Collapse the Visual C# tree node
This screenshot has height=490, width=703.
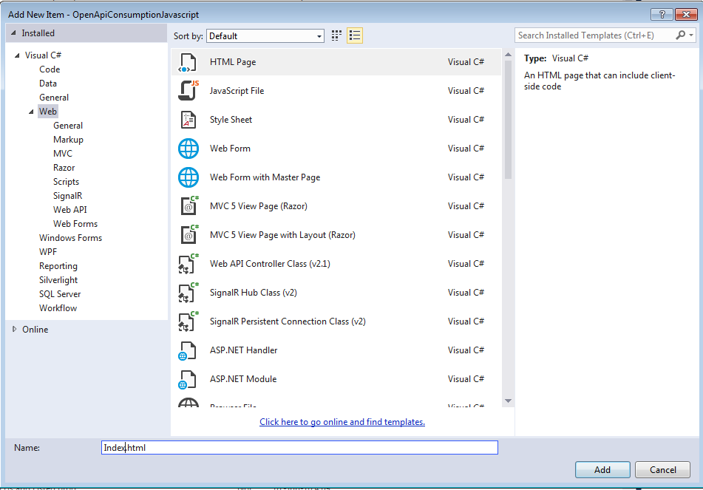click(x=17, y=55)
